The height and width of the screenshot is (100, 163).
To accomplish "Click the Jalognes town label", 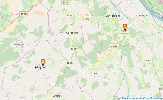I will click(x=40, y=67).
